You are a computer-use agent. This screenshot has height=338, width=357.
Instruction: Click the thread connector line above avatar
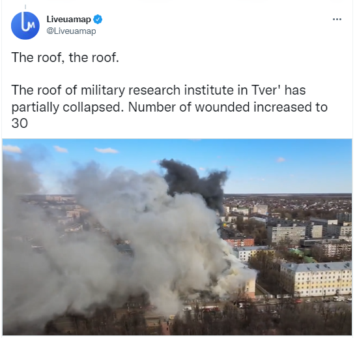pyautogui.click(x=25, y=7)
